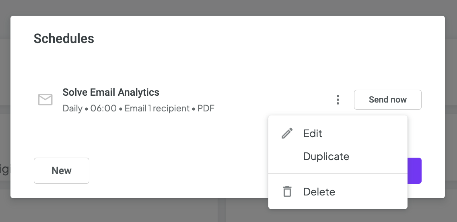Click the PDF format label

206,108
